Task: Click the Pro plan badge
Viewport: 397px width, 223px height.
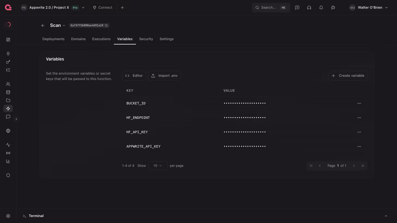Action: (x=75, y=8)
